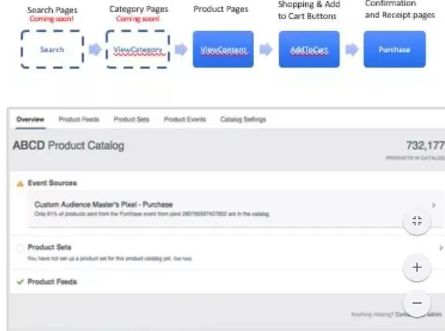Zoom in with the plus button

[x=417, y=267]
